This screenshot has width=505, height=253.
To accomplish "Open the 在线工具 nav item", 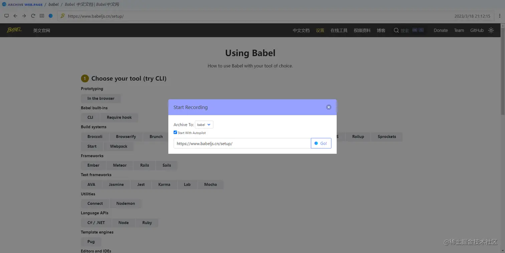I will 339,30.
